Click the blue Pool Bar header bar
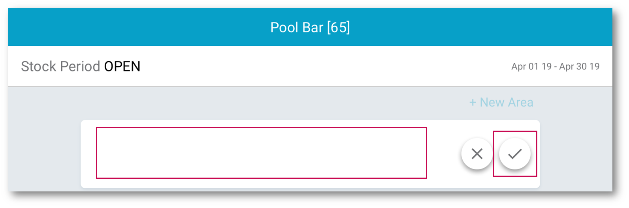 158,28
